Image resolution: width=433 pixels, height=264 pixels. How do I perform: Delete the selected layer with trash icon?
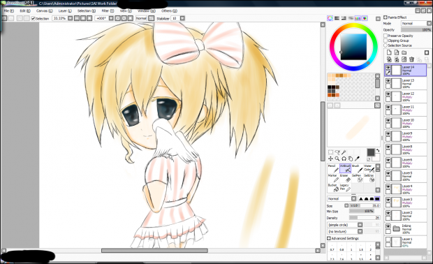pos(412,59)
